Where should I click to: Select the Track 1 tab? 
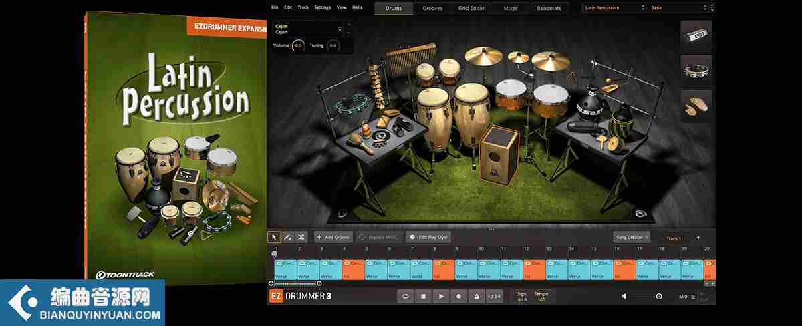674,238
